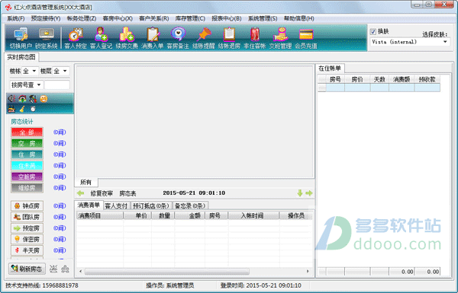The image size is (458, 293).
Task: Click the 钟点房 hourly room button
Action: point(27,206)
